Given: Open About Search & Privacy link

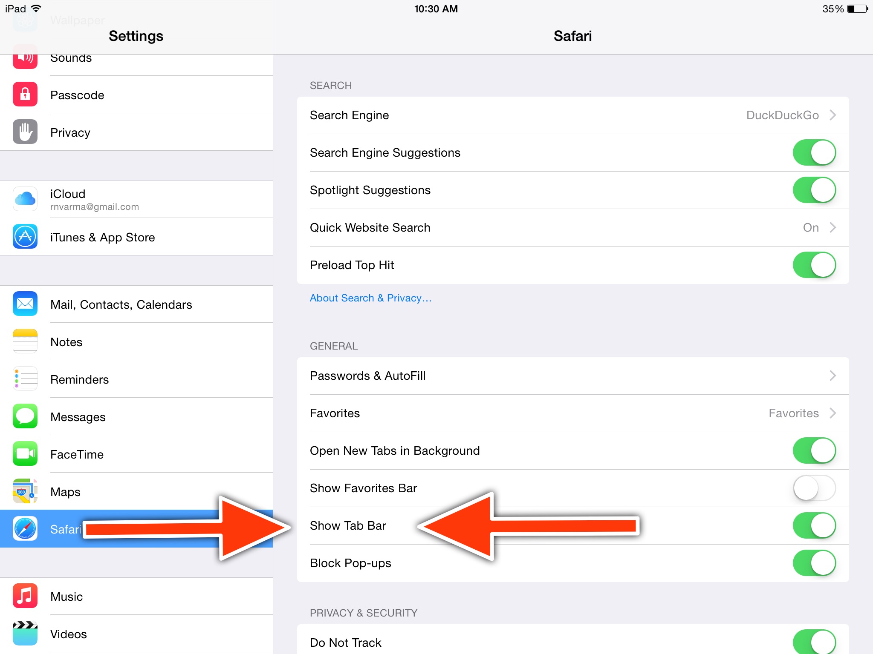Looking at the screenshot, I should click(370, 298).
